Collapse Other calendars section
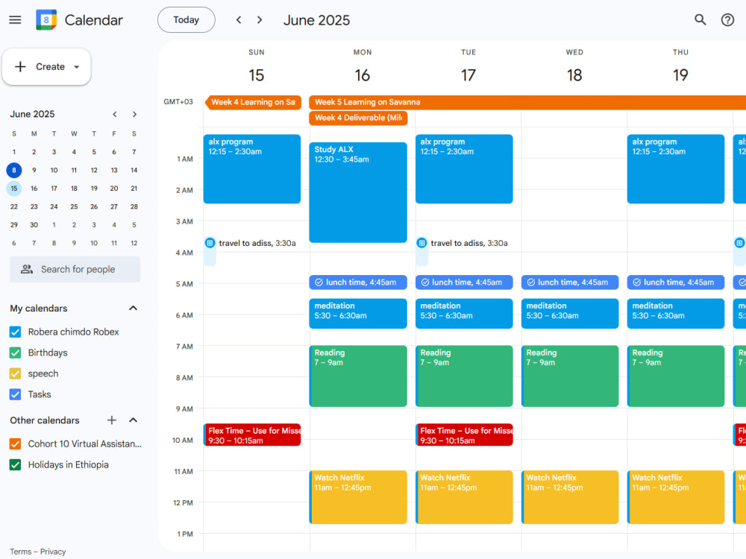The height and width of the screenshot is (559, 746). click(x=134, y=420)
